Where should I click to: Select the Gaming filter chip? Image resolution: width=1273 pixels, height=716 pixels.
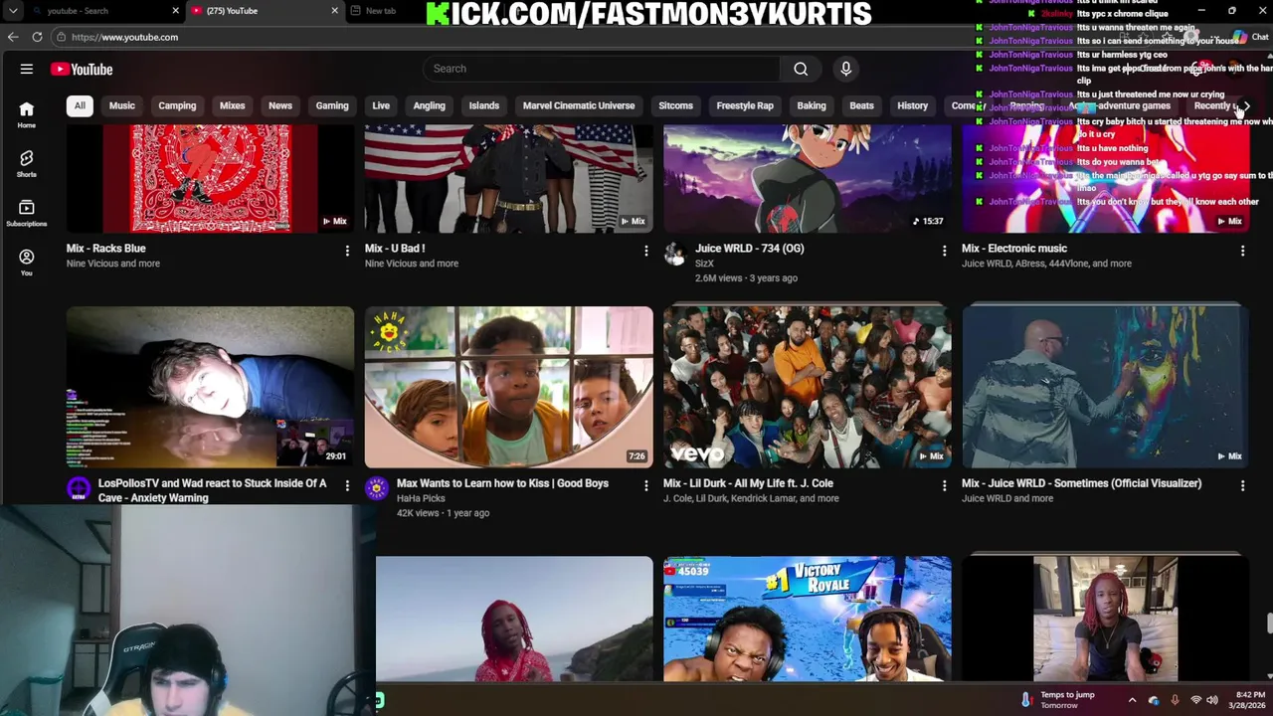tap(332, 105)
